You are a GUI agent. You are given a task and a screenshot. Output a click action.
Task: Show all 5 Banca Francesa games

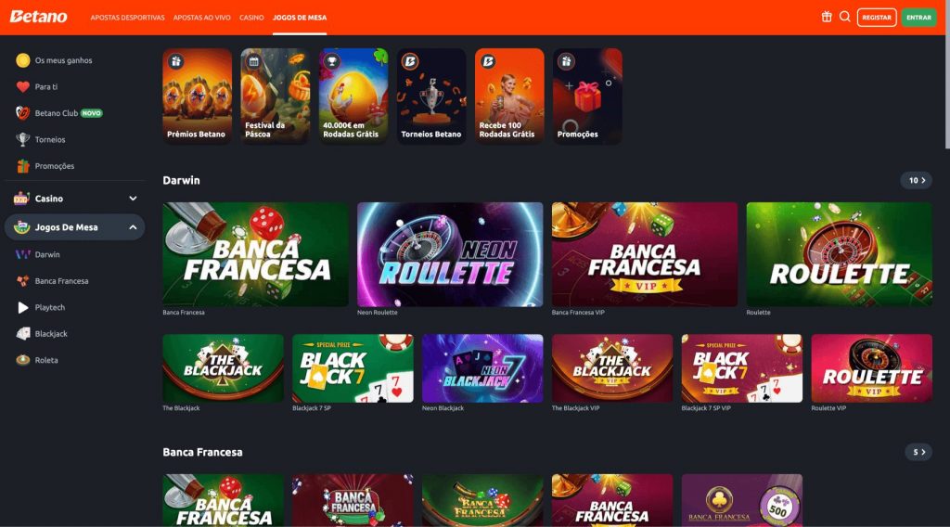pos(918,452)
